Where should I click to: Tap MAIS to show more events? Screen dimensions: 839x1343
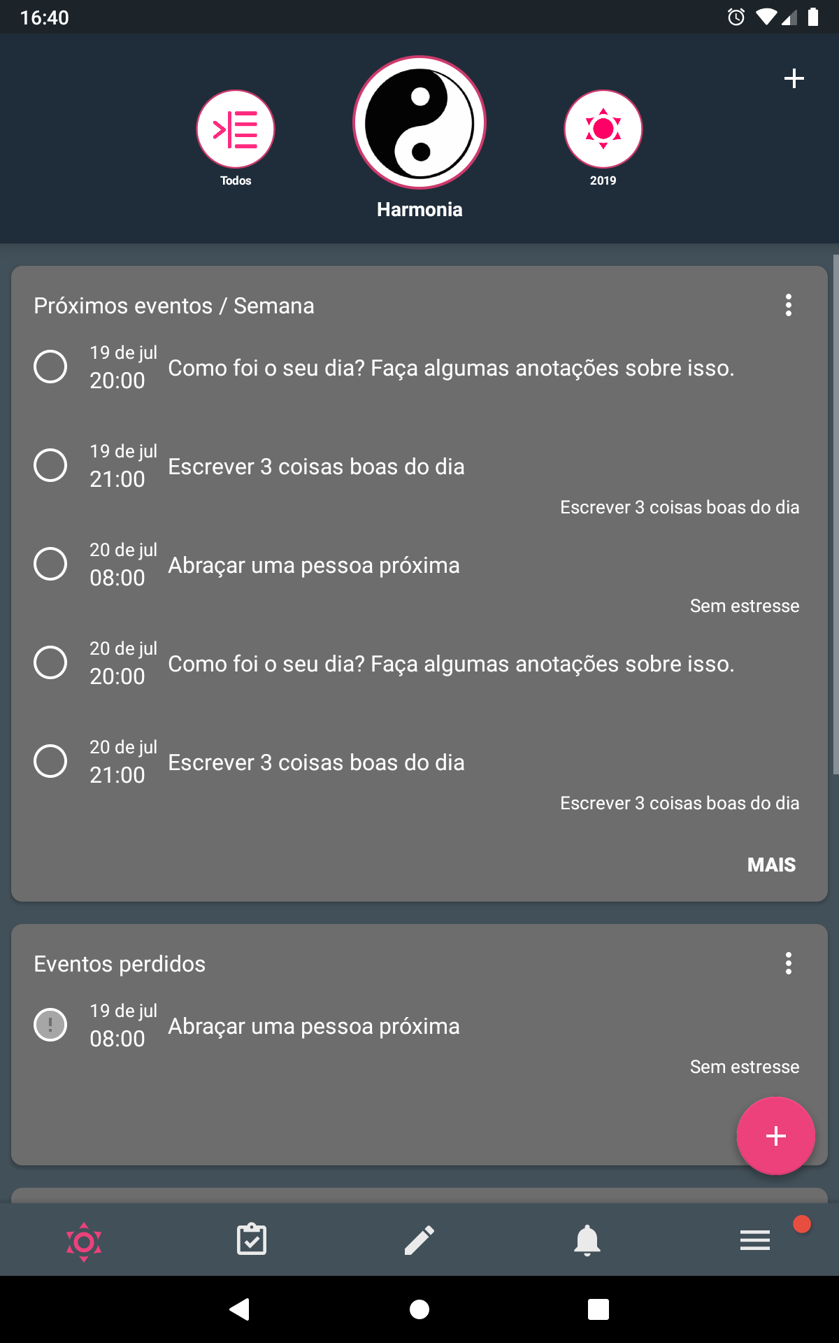tap(771, 865)
